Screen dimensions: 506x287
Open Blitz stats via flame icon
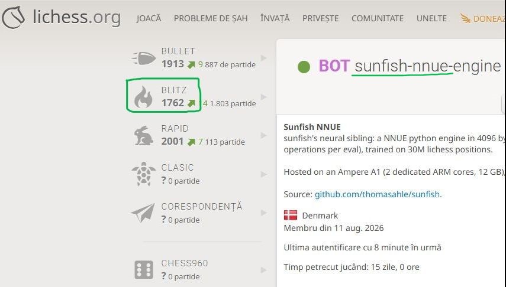pyautogui.click(x=143, y=97)
